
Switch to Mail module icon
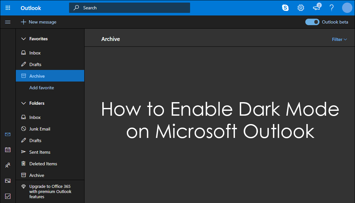point(8,134)
